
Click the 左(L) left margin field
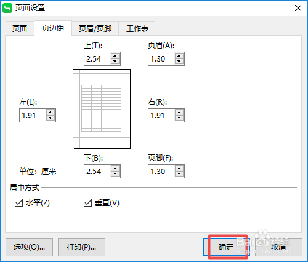click(33, 115)
